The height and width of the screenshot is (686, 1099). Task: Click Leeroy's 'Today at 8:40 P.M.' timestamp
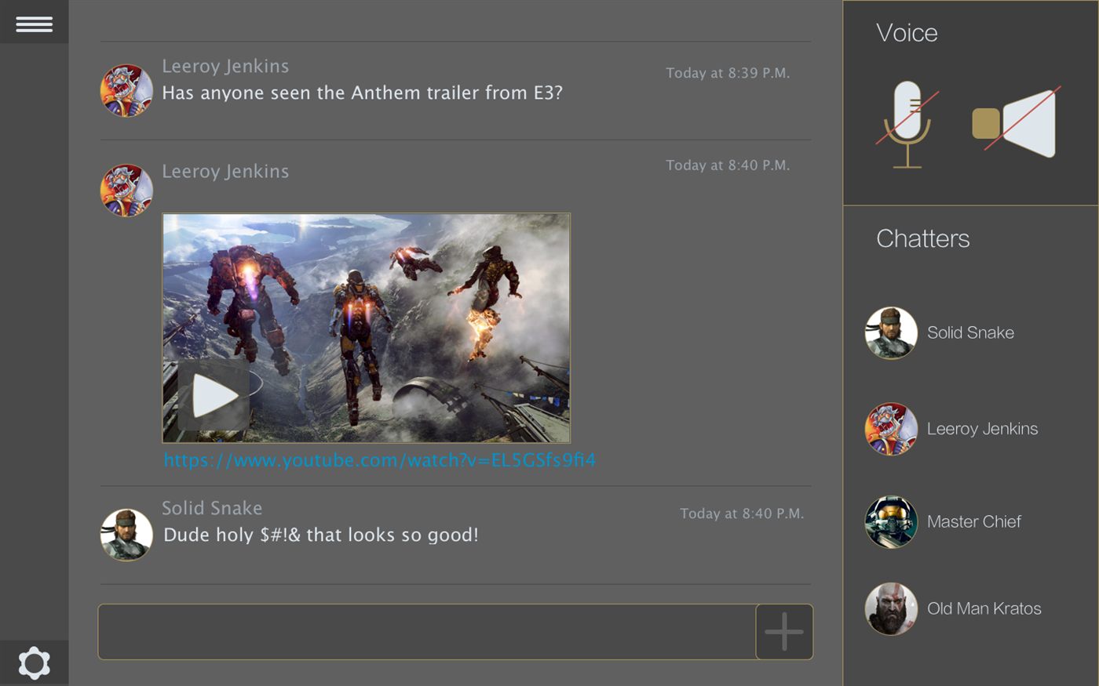[x=728, y=165]
